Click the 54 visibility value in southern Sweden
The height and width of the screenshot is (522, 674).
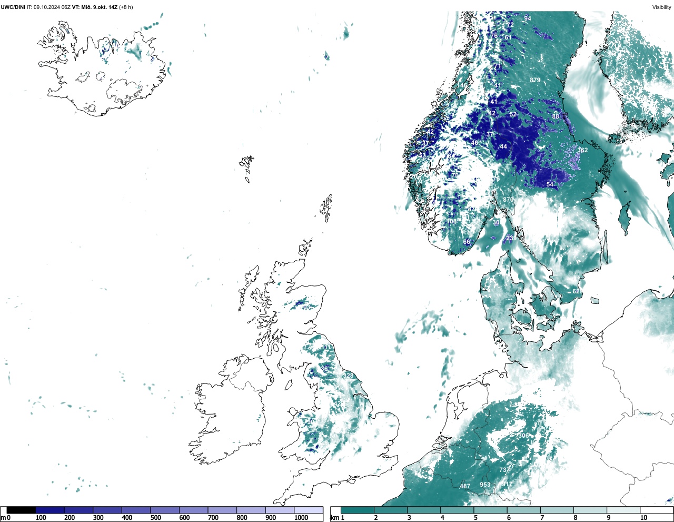pyautogui.click(x=550, y=184)
